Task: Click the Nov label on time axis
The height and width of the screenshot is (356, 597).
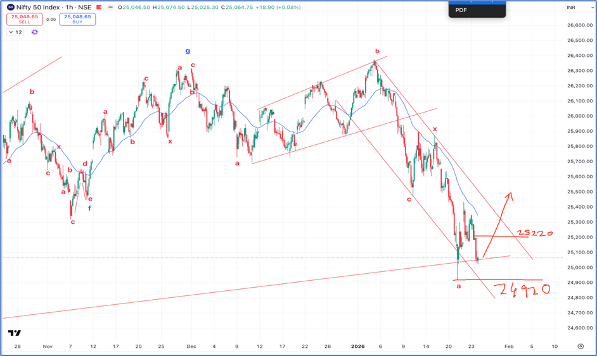Action: [48, 347]
